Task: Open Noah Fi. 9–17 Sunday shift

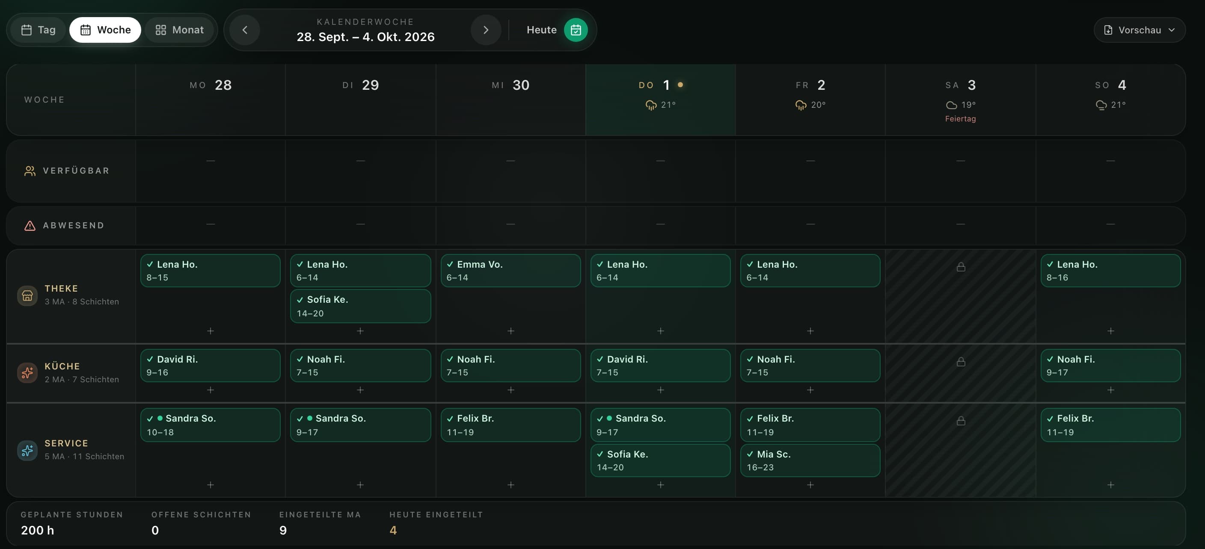Action: tap(1110, 366)
